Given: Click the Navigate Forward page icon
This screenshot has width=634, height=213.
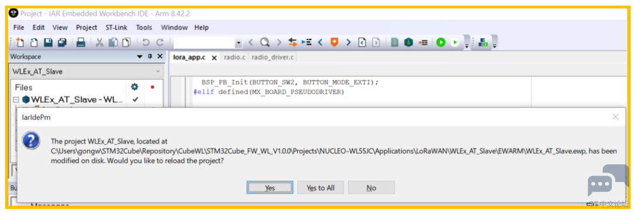Looking at the screenshot, I should point(376,42).
